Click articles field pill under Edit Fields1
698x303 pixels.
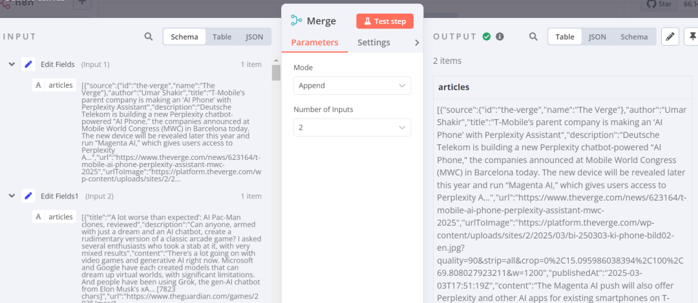tap(54, 217)
